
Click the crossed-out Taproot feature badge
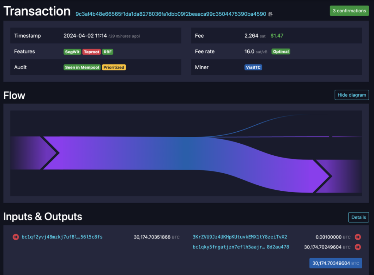tap(91, 51)
